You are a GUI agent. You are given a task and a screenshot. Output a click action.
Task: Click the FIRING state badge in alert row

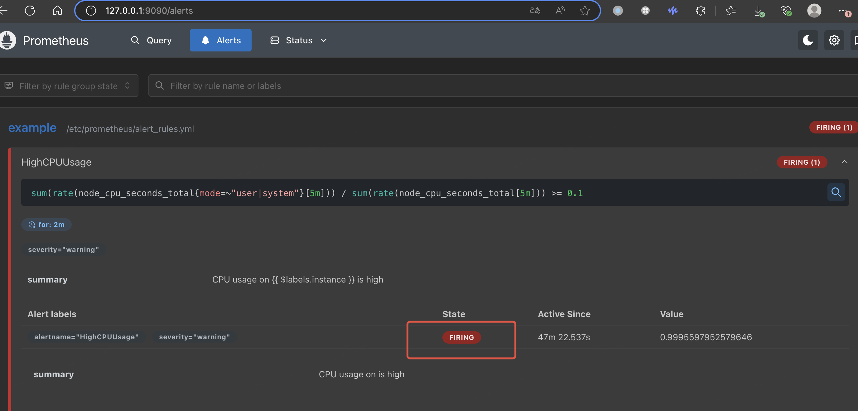(461, 337)
